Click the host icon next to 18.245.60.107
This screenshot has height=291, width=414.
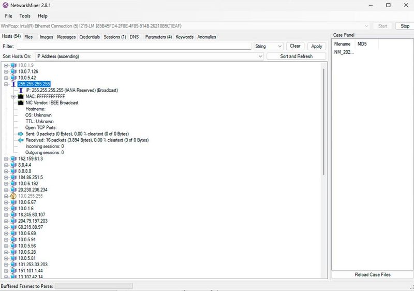pos(13,215)
